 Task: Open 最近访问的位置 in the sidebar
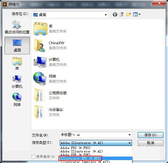[x=17, y=27]
